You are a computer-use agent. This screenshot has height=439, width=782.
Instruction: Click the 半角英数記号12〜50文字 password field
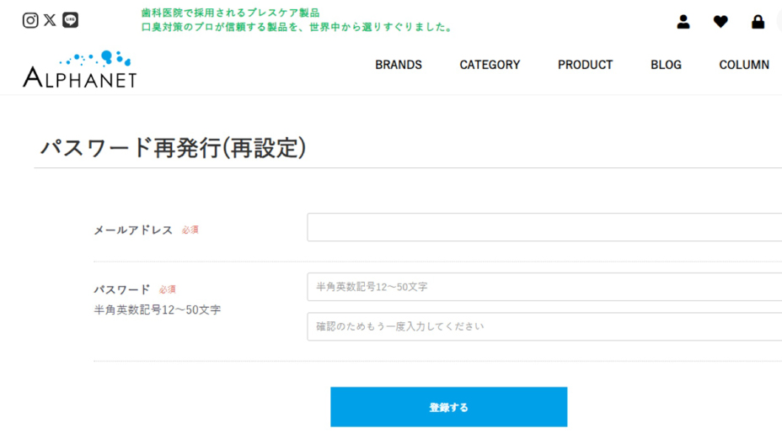[x=544, y=287]
